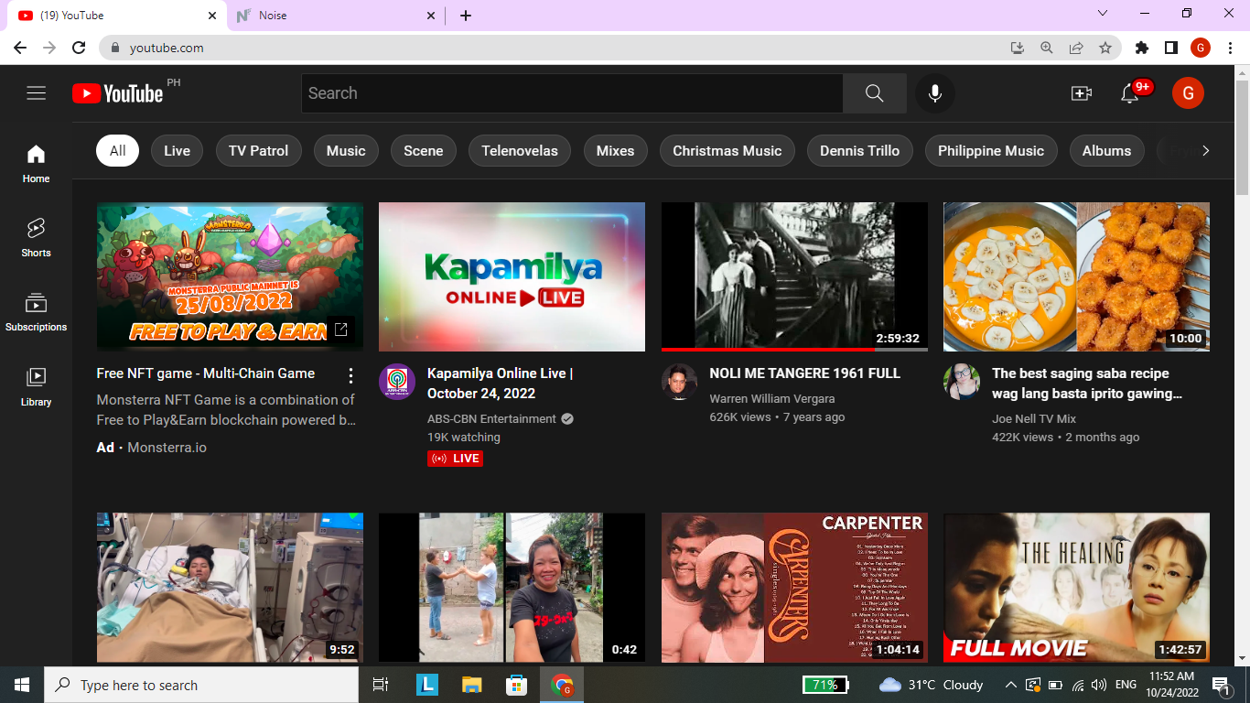Select the Mixes filter chip
The image size is (1250, 703).
[x=615, y=151]
